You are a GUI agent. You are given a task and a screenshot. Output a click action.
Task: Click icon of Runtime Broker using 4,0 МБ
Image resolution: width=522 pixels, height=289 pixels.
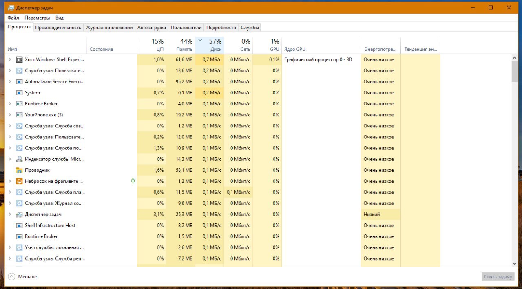19,104
